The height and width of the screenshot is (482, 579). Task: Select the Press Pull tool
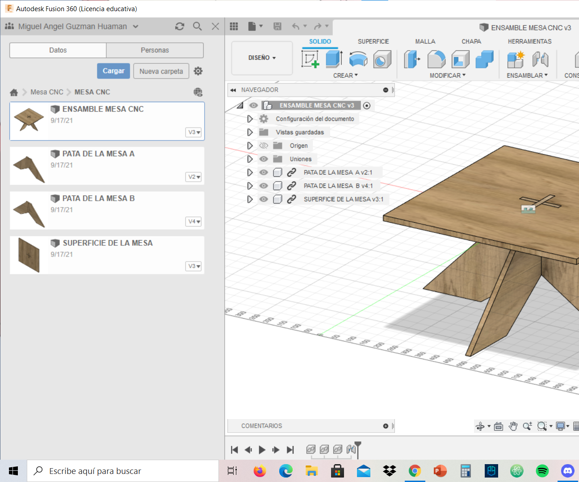(412, 59)
